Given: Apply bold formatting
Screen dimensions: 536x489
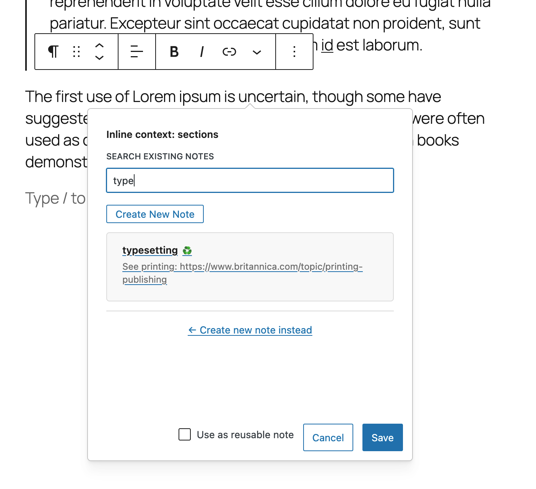Looking at the screenshot, I should [174, 52].
